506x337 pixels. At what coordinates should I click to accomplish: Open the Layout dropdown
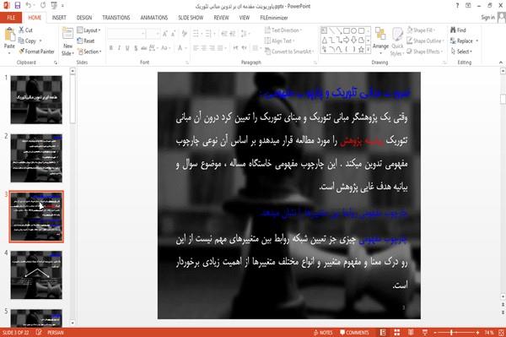(x=89, y=30)
